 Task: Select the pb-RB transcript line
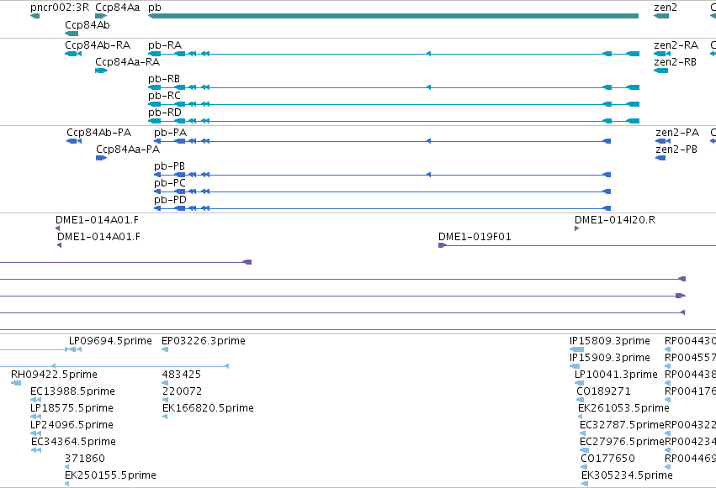394,87
